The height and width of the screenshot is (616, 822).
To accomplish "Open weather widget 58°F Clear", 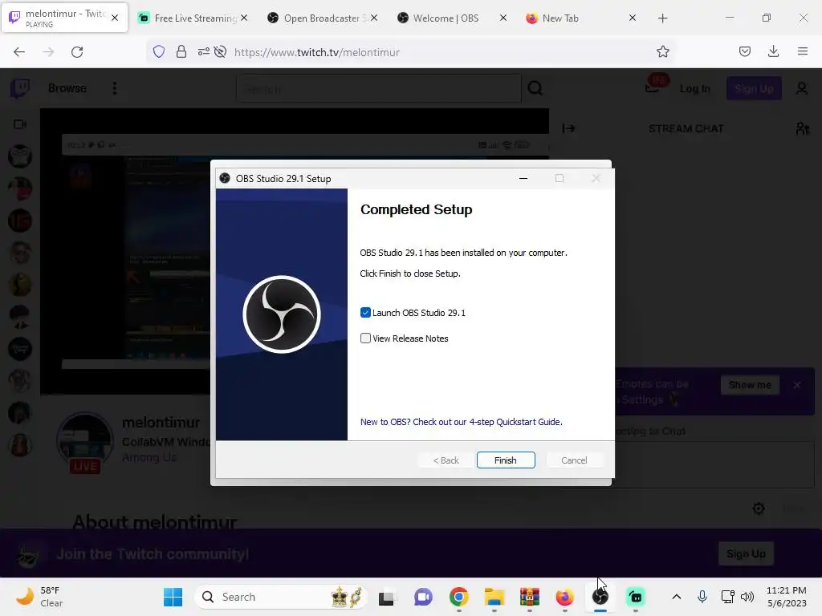I will tap(39, 597).
